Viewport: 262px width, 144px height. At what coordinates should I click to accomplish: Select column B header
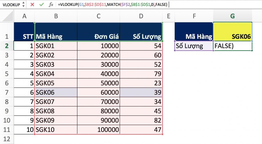pos(56,16)
